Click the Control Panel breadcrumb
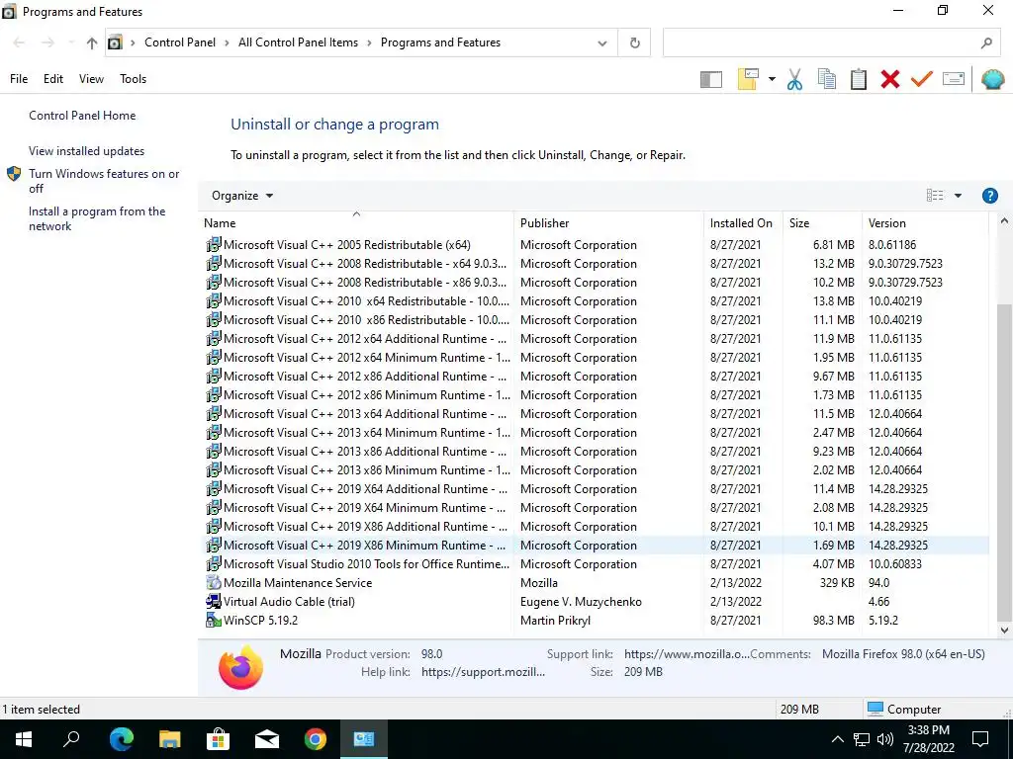1013x759 pixels. tap(180, 42)
